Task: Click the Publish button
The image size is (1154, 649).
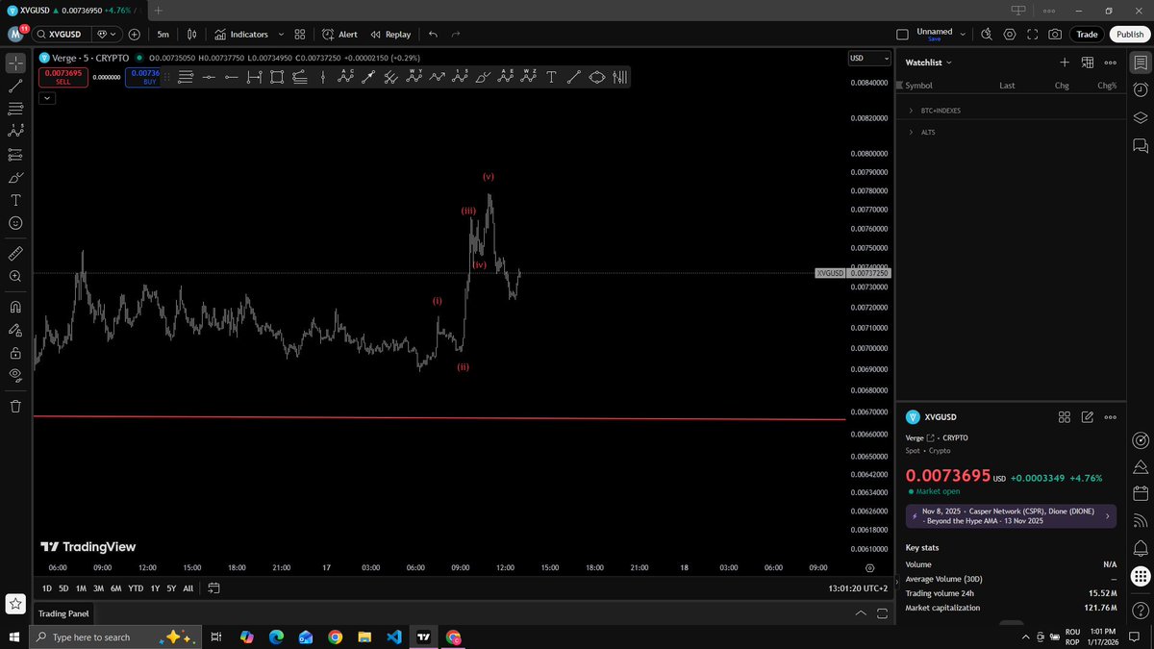Action: tap(1129, 34)
